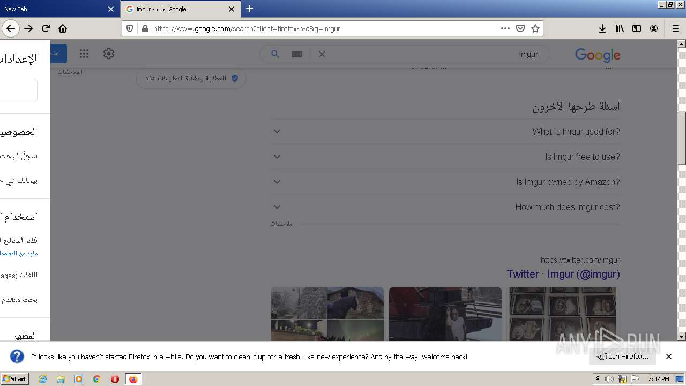
Task: Open Firefox account menu
Action: (654, 28)
